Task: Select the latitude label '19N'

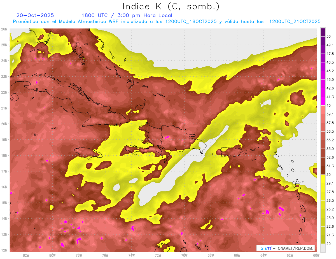Action: tap(4, 140)
